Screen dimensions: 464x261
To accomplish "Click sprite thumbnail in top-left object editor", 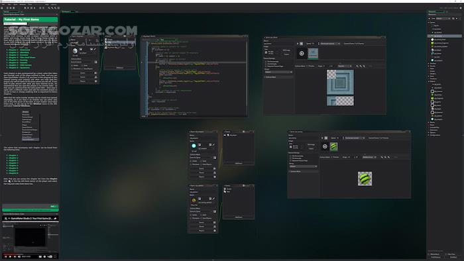I will tap(75, 51).
